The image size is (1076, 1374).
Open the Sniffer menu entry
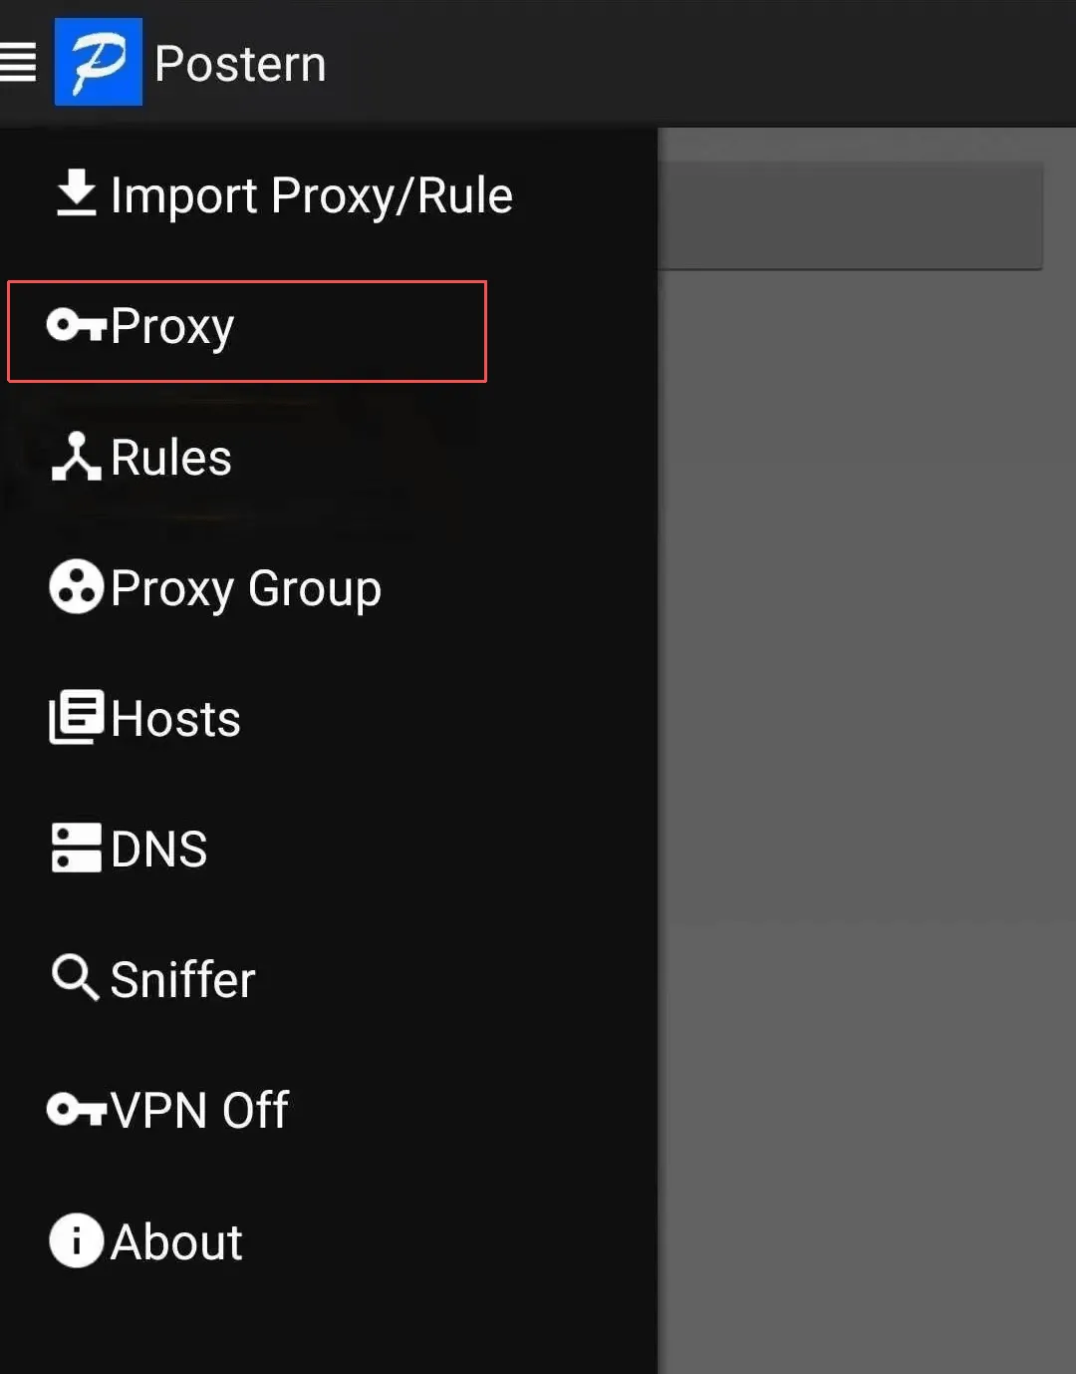click(182, 979)
